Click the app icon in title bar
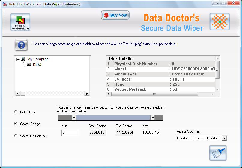The height and width of the screenshot is (168, 242). click(x=5, y=4)
